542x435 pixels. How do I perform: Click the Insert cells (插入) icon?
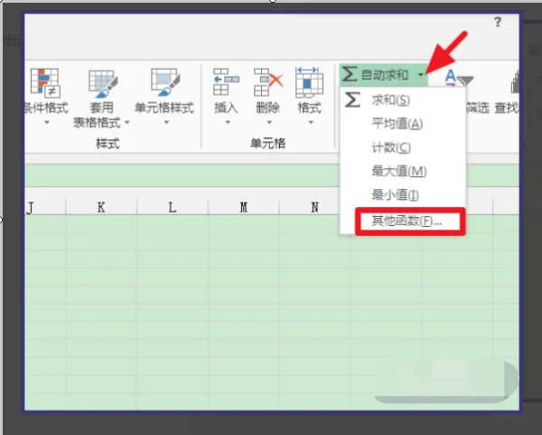point(226,82)
